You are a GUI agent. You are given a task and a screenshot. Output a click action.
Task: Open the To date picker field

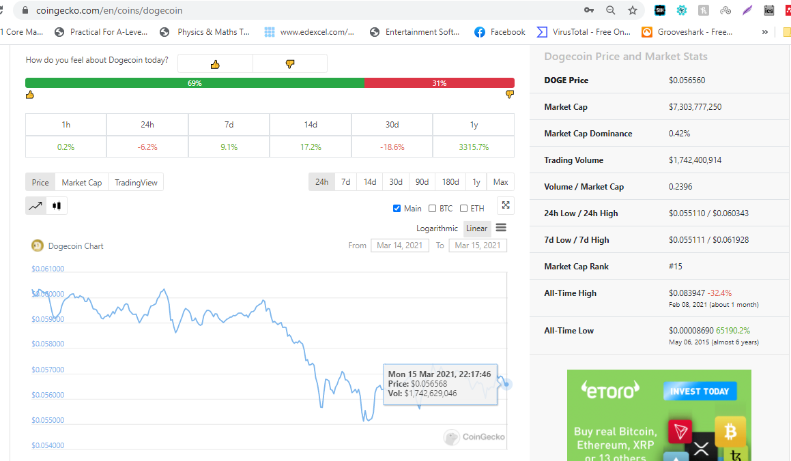click(478, 246)
